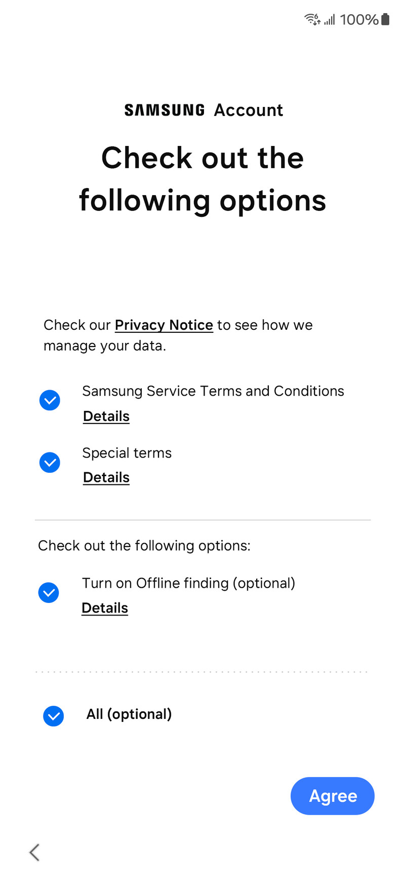Toggle the All (optional) checkbox
The width and height of the screenshot is (405, 878).
click(53, 716)
